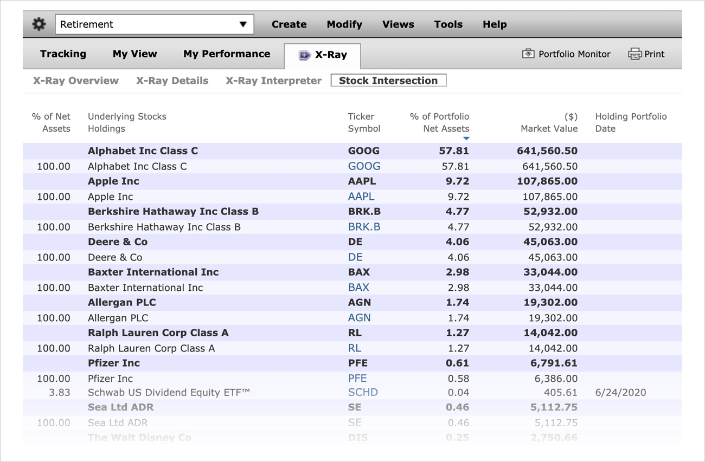This screenshot has width=705, height=462.
Task: Click the bold 4.77 portfolio percentage
Action: pyautogui.click(x=457, y=212)
